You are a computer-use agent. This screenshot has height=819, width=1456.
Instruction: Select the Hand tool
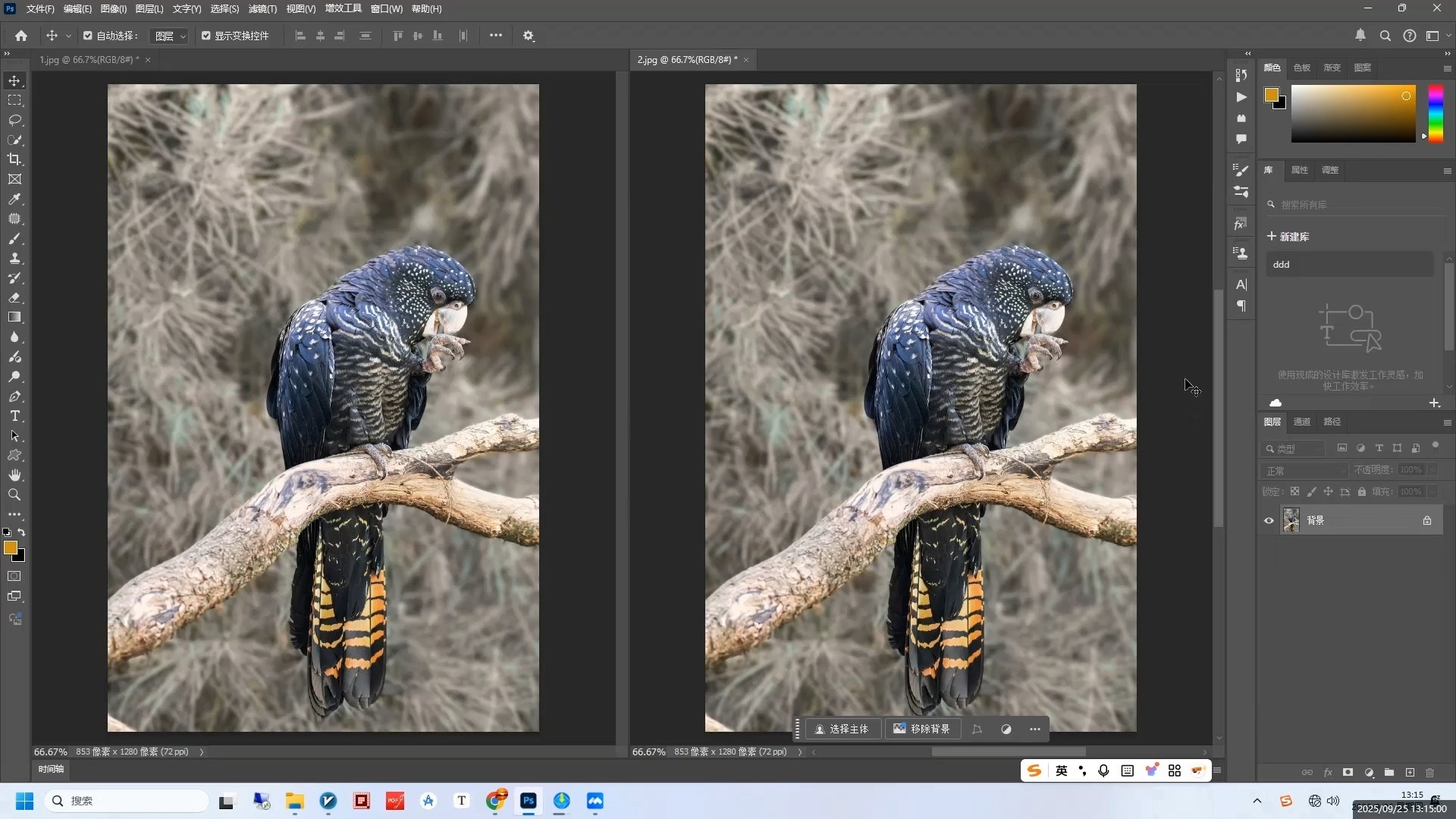[14, 475]
